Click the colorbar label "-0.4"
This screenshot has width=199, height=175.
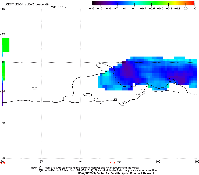pyautogui.click(x=169, y=9)
